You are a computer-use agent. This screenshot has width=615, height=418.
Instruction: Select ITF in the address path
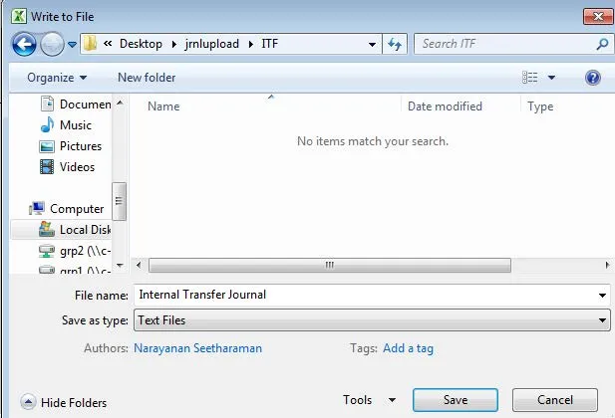coord(270,44)
